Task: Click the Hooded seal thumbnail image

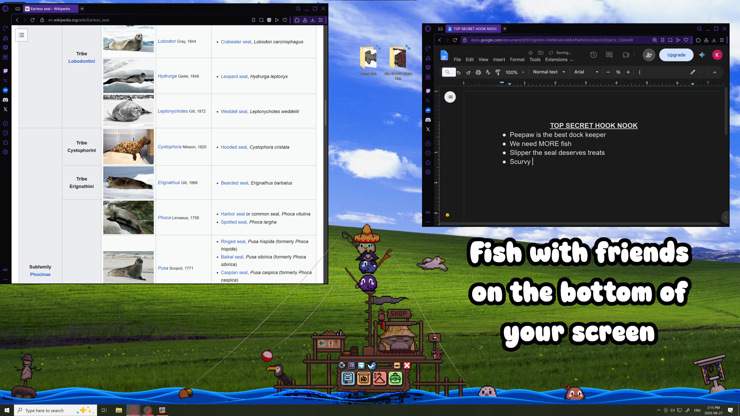Action: (128, 147)
